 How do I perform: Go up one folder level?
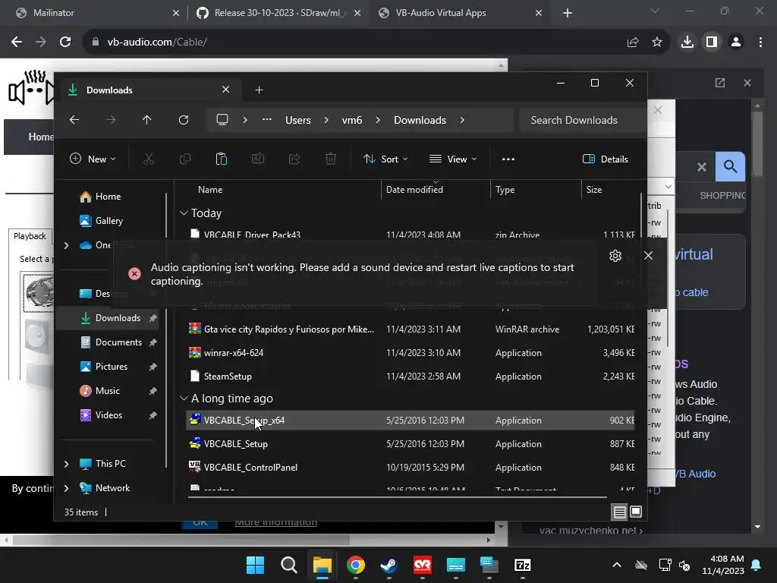146,120
